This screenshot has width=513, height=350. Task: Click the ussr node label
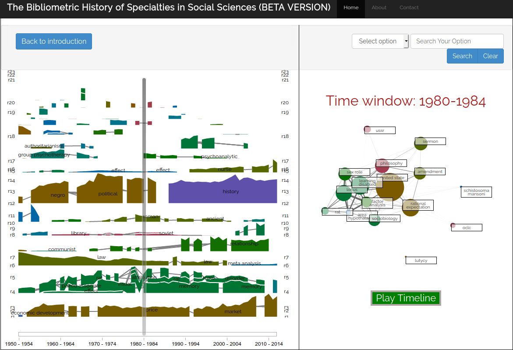pos(380,130)
